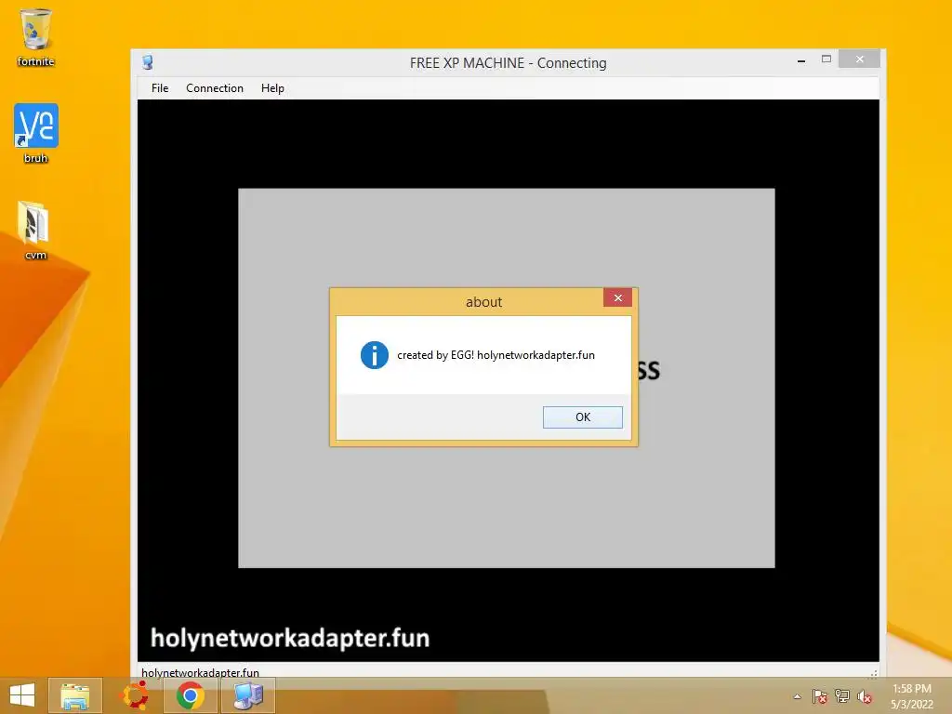Open the Ubuntu icon in the taskbar
Viewport: 952px width, 714px height.
135,695
